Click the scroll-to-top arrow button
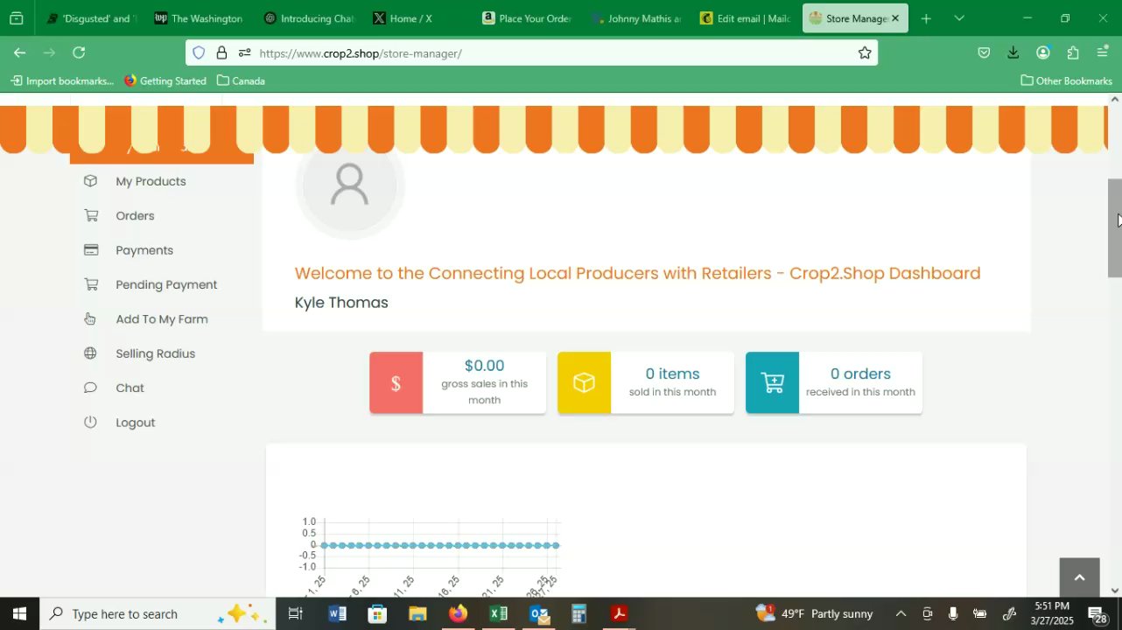 coord(1079,577)
